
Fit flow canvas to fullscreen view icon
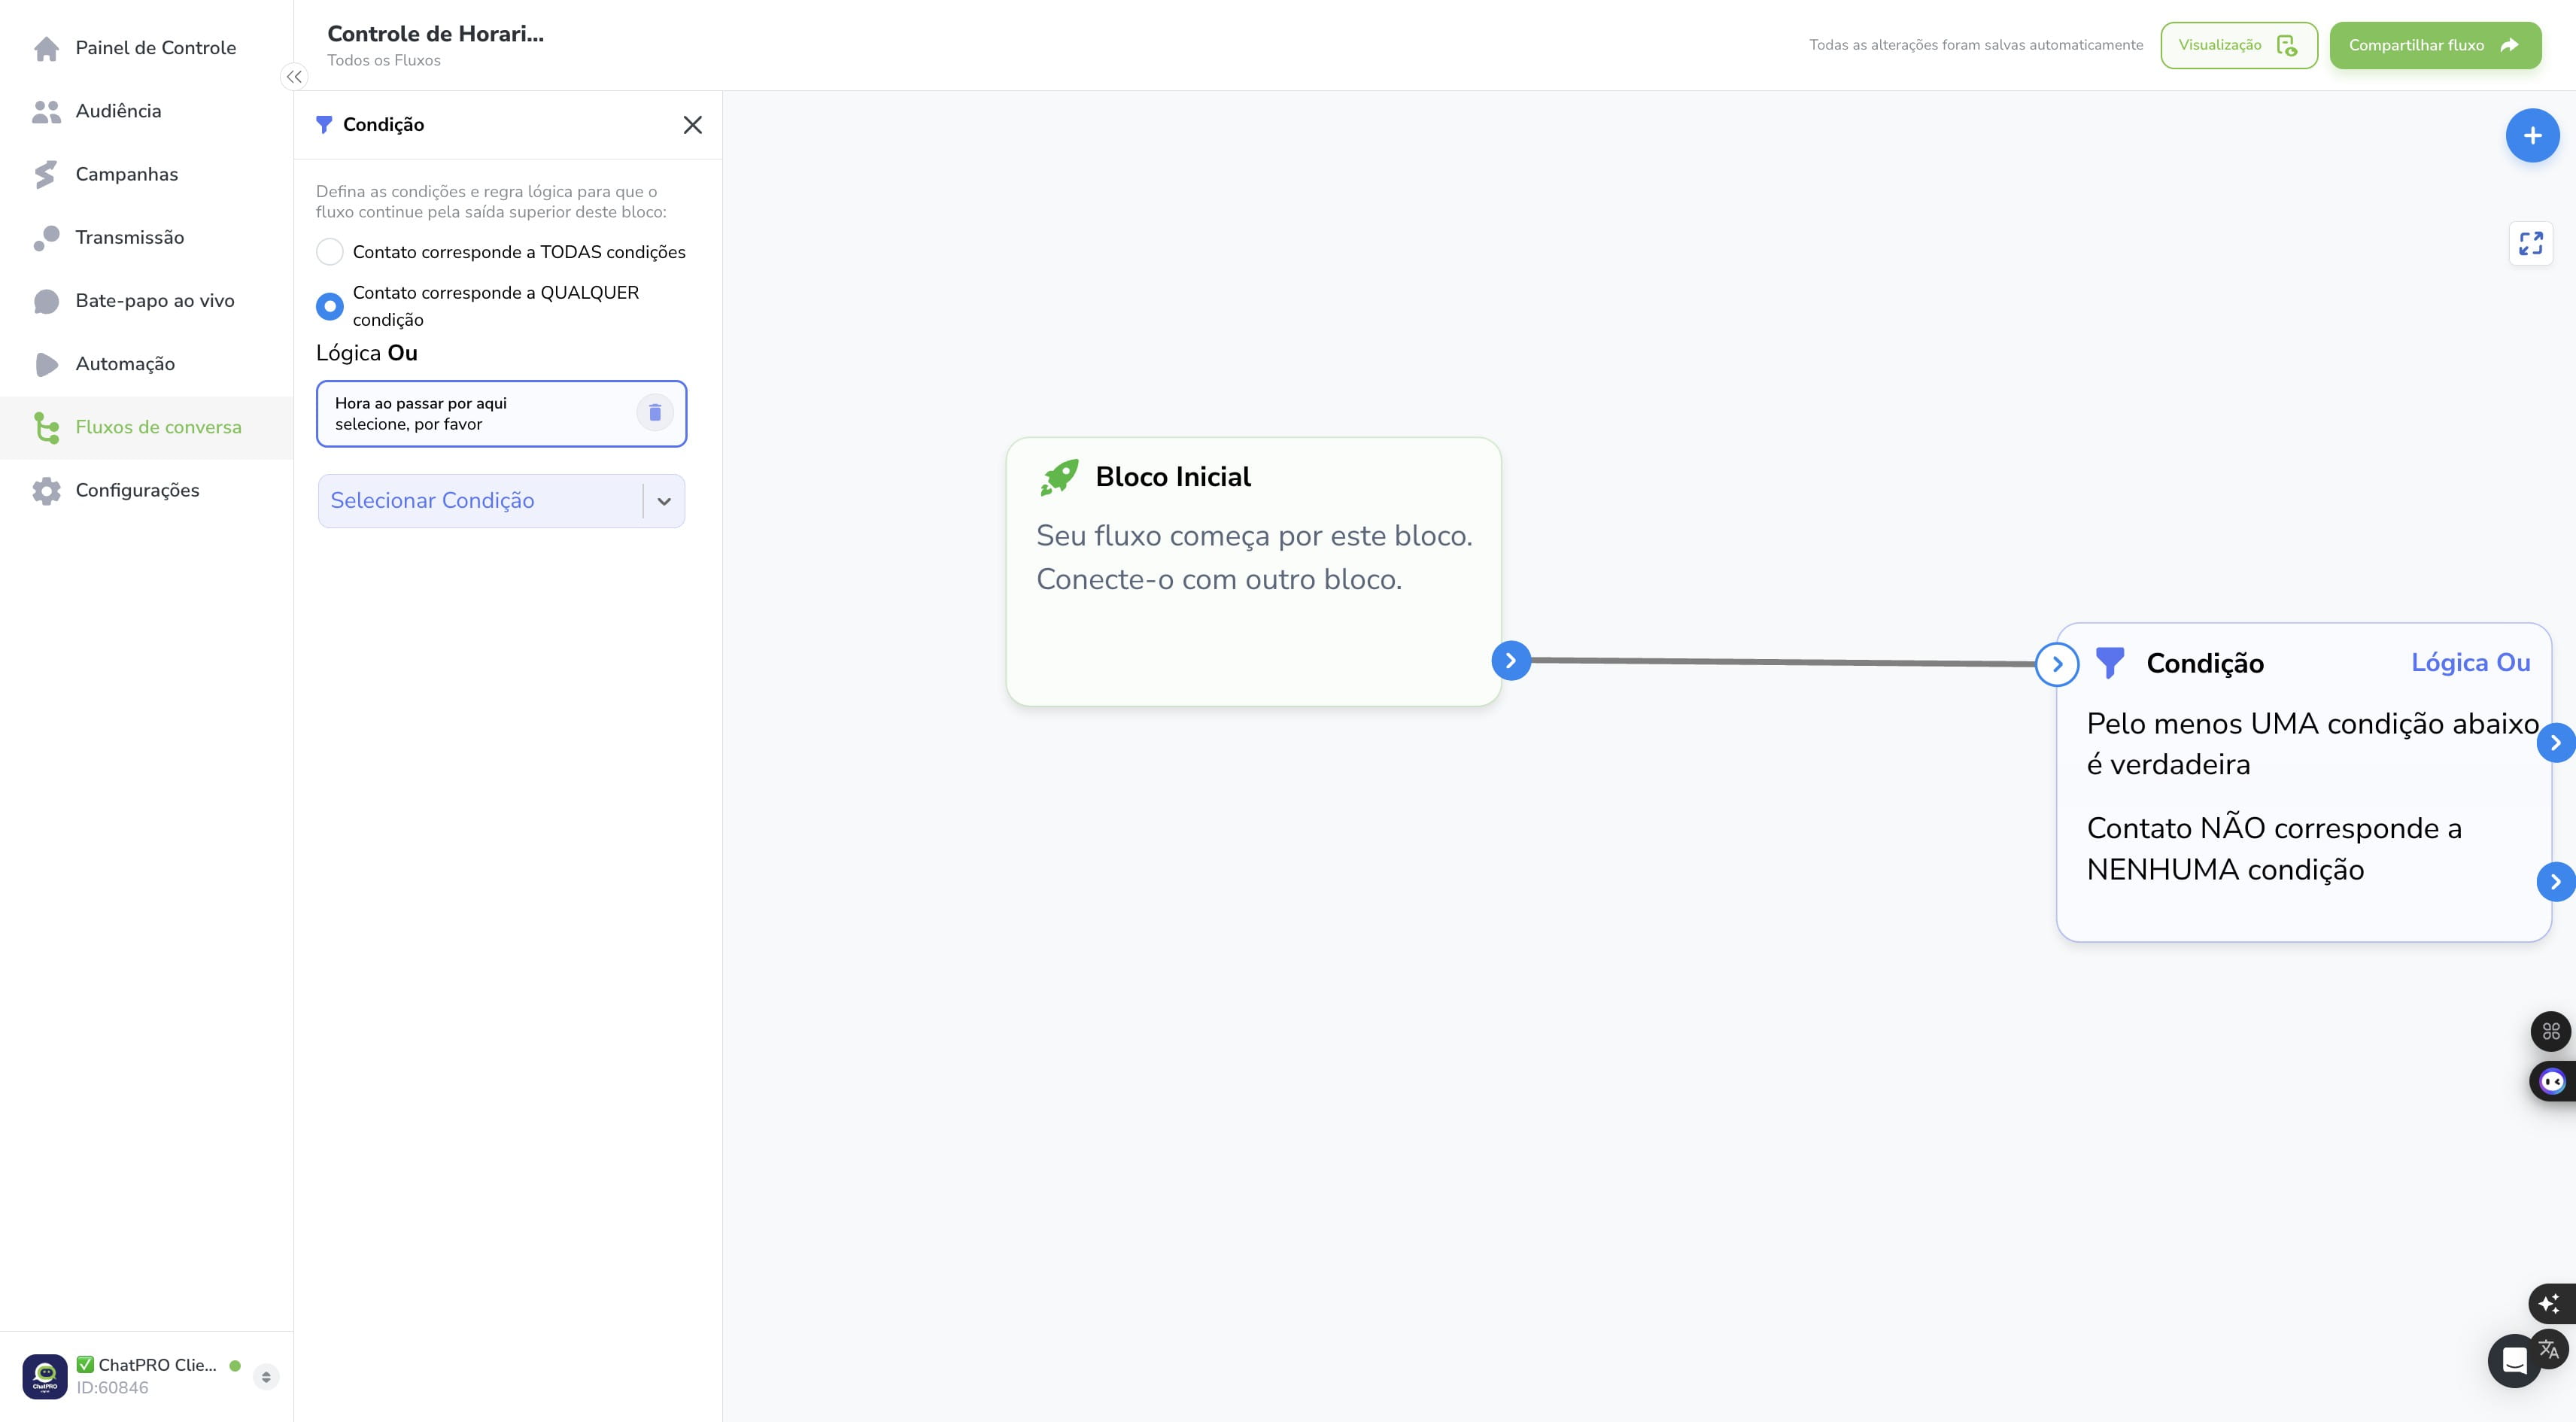[2530, 243]
